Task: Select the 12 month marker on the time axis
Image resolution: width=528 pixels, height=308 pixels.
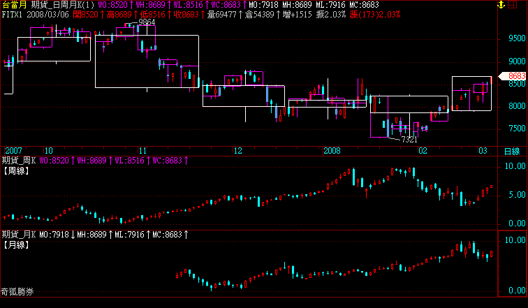Action: point(237,151)
